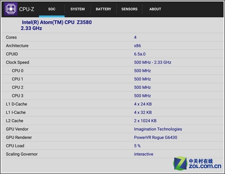The height and width of the screenshot is (174, 225).
Task: Select the 500 MHz - 2.33 GHz value
Action: click(153, 62)
